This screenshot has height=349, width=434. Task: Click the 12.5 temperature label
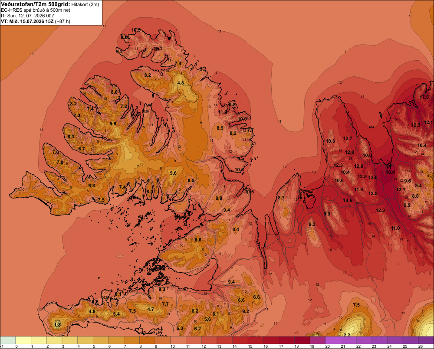pos(373,193)
